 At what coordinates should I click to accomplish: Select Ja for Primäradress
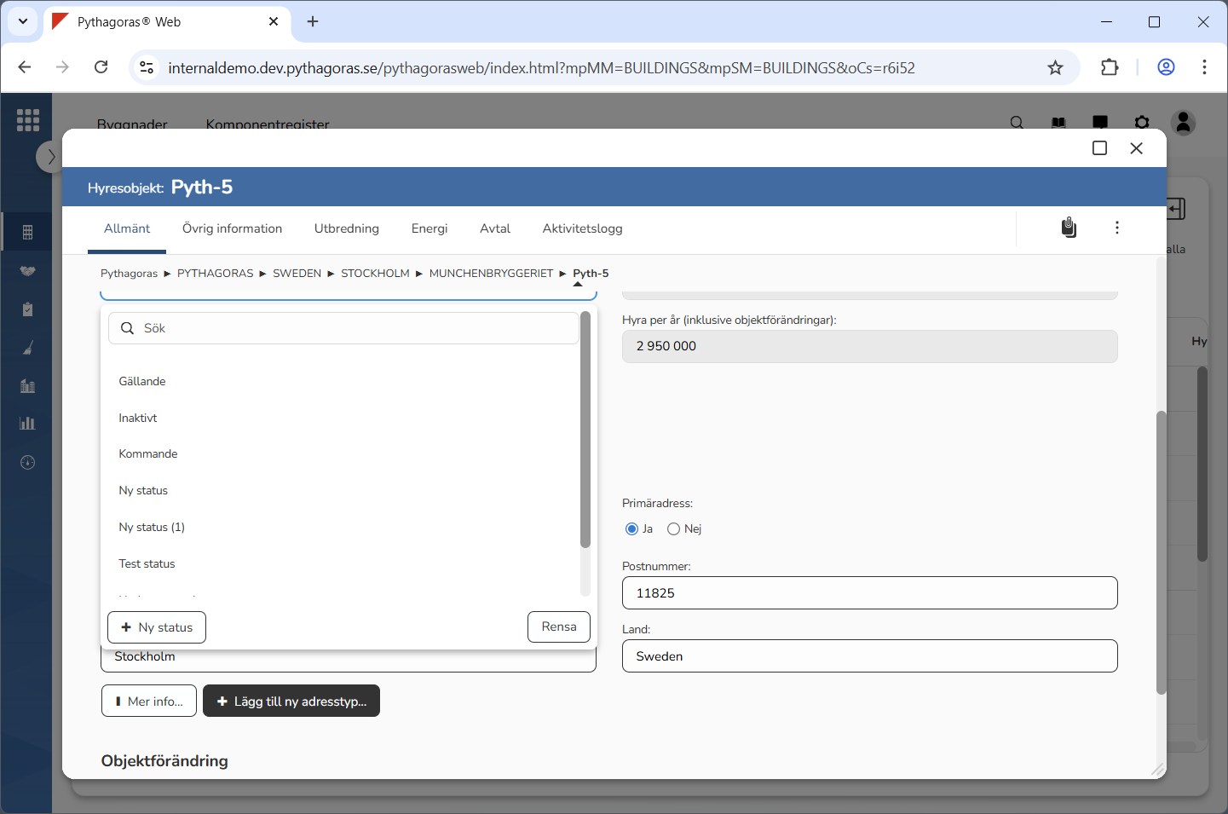[x=631, y=529]
